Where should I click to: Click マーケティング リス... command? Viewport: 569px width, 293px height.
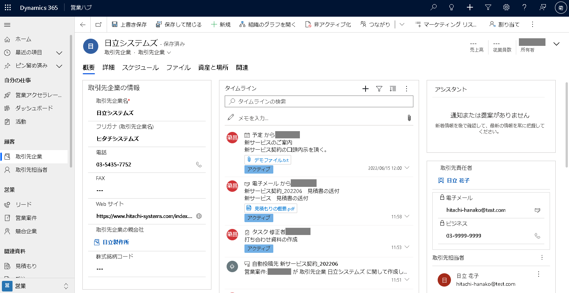click(x=446, y=25)
